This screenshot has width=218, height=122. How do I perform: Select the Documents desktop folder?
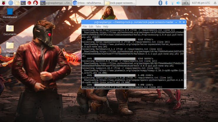(x=10, y=30)
